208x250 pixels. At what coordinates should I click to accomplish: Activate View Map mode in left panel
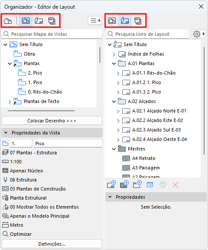[x=26, y=21]
